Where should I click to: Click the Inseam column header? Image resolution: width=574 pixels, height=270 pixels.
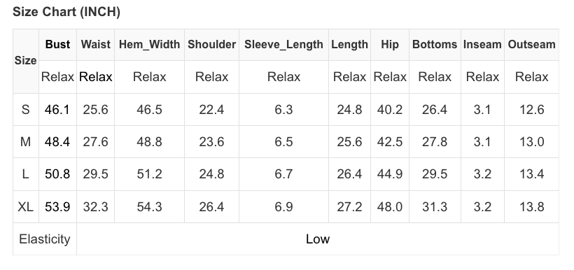482,45
